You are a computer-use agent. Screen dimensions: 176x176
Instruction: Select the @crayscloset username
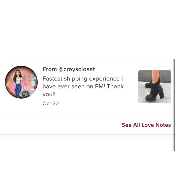coord(76,69)
